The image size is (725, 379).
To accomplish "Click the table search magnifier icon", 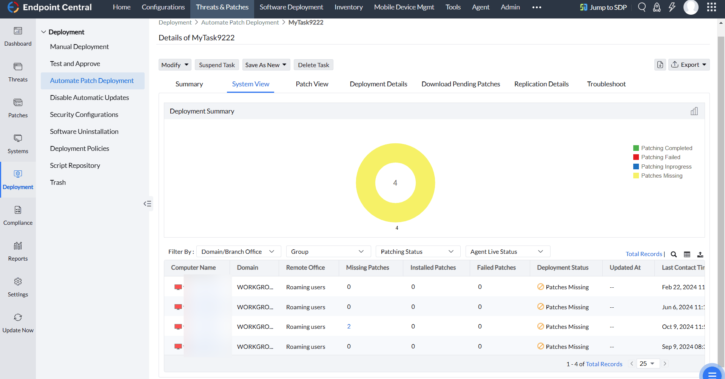I will [x=674, y=254].
